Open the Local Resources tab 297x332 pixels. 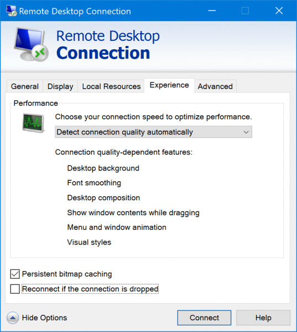pyautogui.click(x=111, y=86)
